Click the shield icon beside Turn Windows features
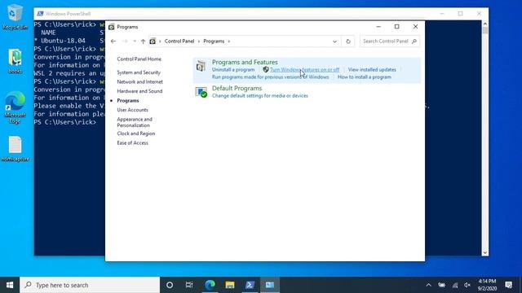 pyautogui.click(x=266, y=69)
